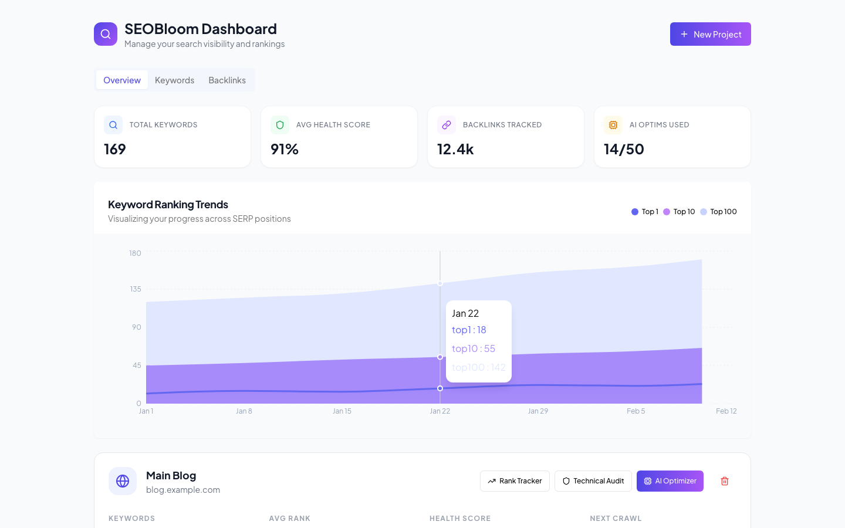Open the Keywords tab
This screenshot has height=528, width=845.
174,80
